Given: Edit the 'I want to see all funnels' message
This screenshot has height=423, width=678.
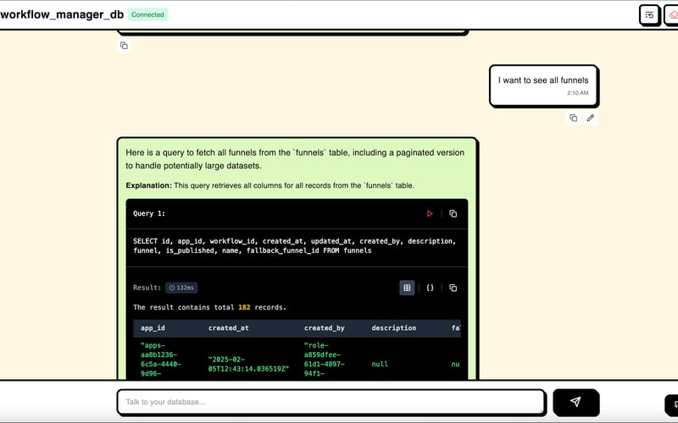Looking at the screenshot, I should pyautogui.click(x=590, y=118).
